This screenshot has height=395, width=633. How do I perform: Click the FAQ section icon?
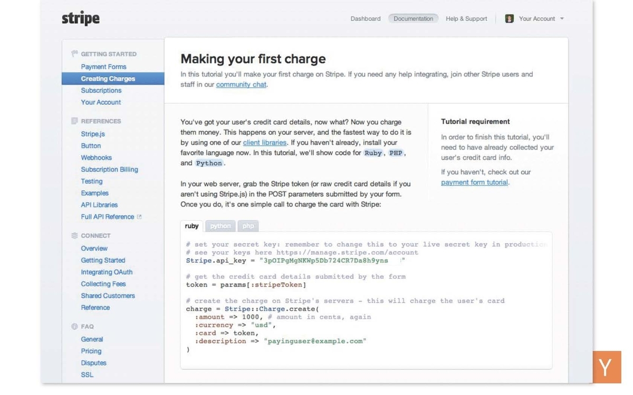pos(74,327)
